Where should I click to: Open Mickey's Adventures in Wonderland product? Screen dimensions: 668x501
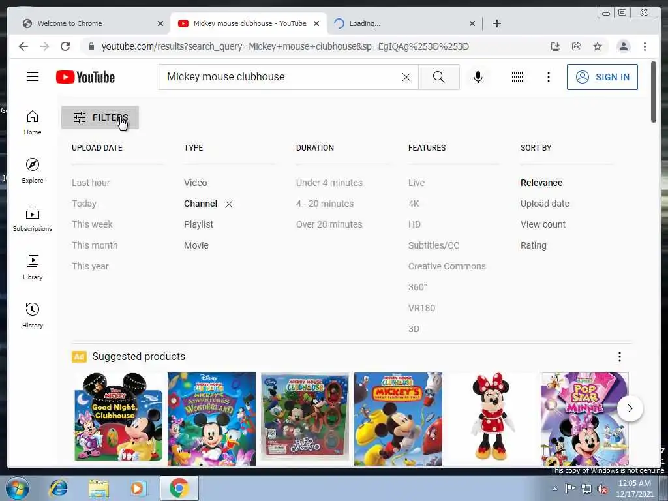(211, 419)
